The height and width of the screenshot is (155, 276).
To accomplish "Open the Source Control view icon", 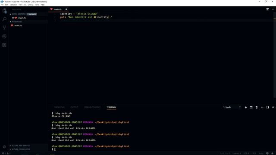I will coord(4,28).
